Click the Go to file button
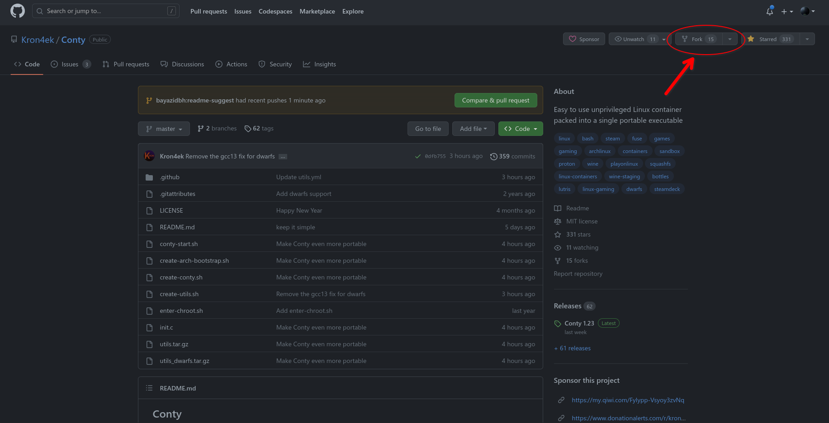 (x=428, y=129)
